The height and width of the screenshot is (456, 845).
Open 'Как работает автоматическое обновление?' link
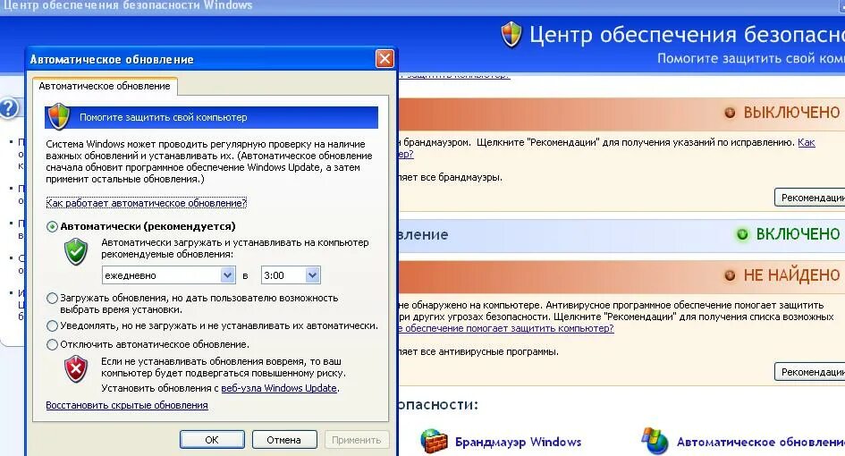pyautogui.click(x=146, y=203)
